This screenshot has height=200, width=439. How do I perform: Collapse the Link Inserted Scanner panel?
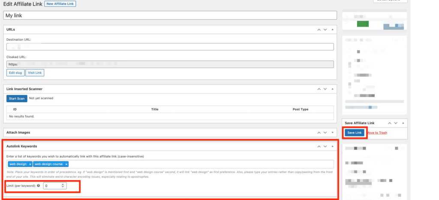point(332,89)
